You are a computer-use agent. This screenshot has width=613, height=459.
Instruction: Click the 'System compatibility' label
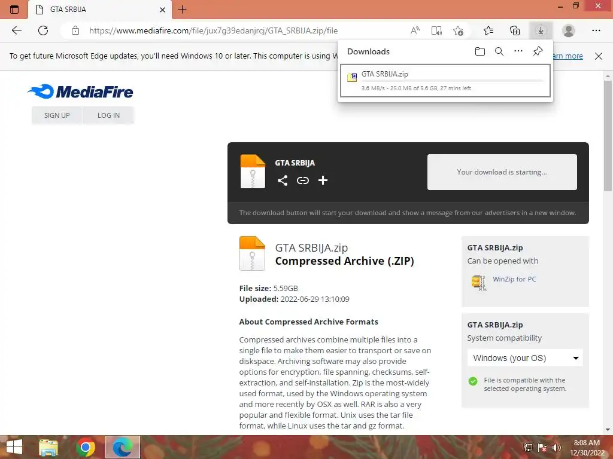pos(504,338)
